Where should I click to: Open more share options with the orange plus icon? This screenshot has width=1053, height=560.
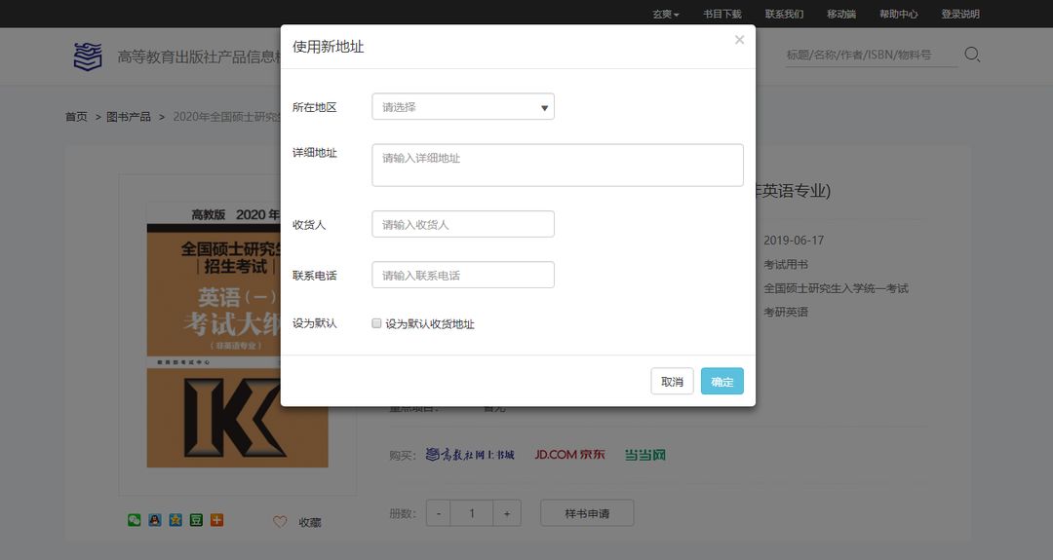click(216, 520)
